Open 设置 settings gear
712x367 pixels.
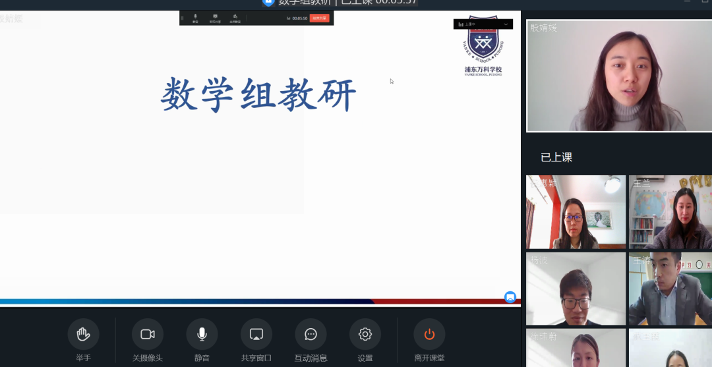[x=365, y=335]
